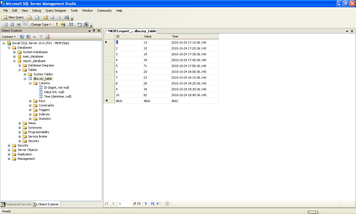The width and height of the screenshot is (356, 214).
Task: Select the Management node
Action: click(x=26, y=159)
